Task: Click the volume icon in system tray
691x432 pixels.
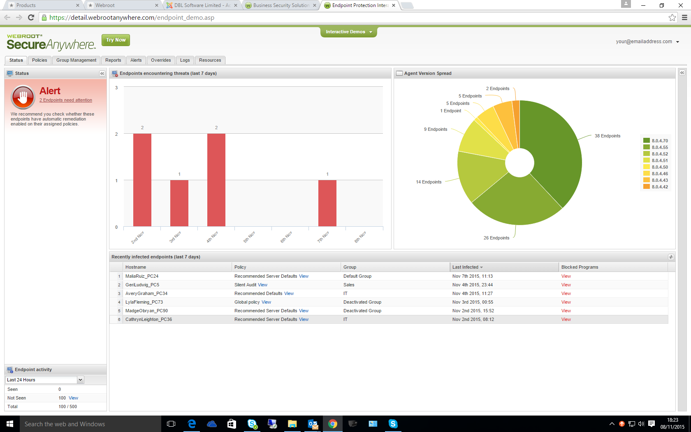Action: tap(641, 424)
